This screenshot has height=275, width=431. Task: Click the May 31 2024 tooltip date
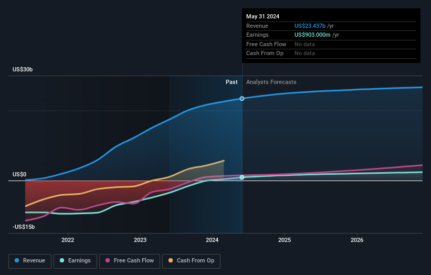[x=263, y=16]
